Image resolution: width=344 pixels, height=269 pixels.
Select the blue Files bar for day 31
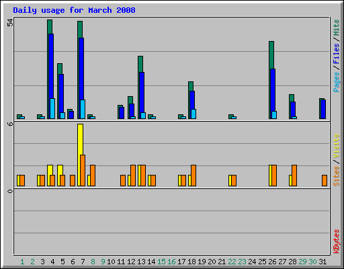pos(323,109)
